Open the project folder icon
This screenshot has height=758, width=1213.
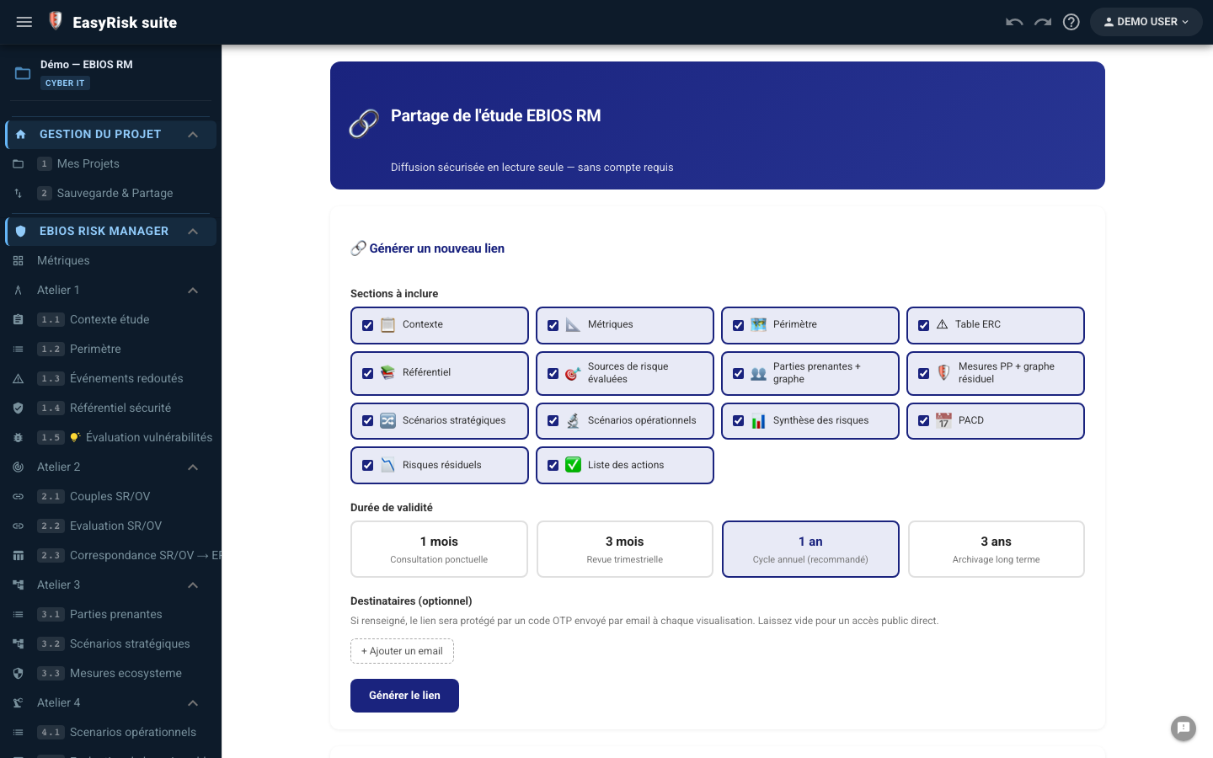pos(23,73)
